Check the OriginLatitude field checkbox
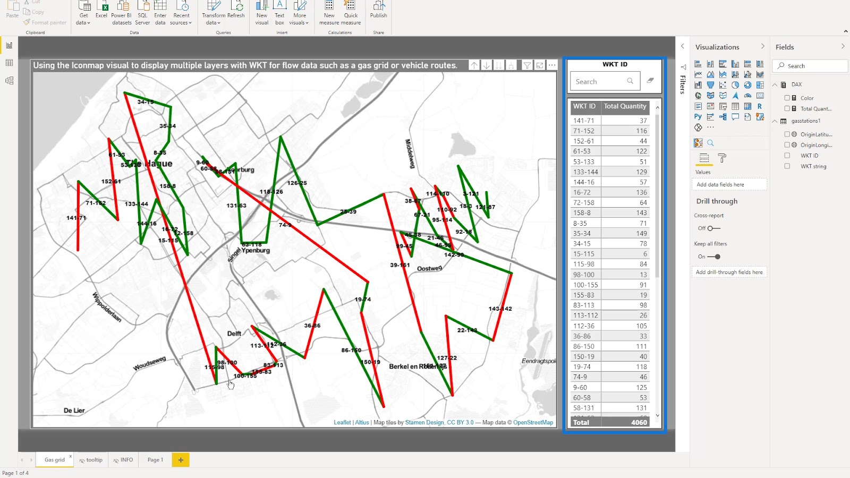This screenshot has width=850, height=478. [787, 134]
